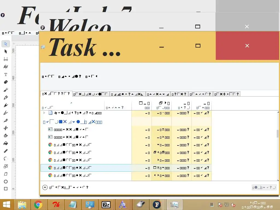Open Task Manager's second menu Options
Image resolution: width=280 pixels, height=210 pixels.
tap(70, 77)
